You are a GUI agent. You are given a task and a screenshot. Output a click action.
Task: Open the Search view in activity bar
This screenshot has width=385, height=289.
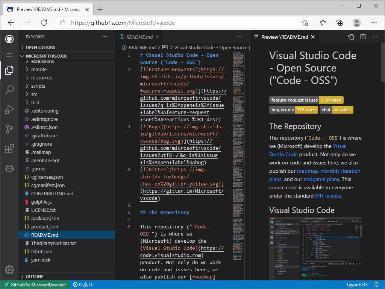tap(9, 90)
